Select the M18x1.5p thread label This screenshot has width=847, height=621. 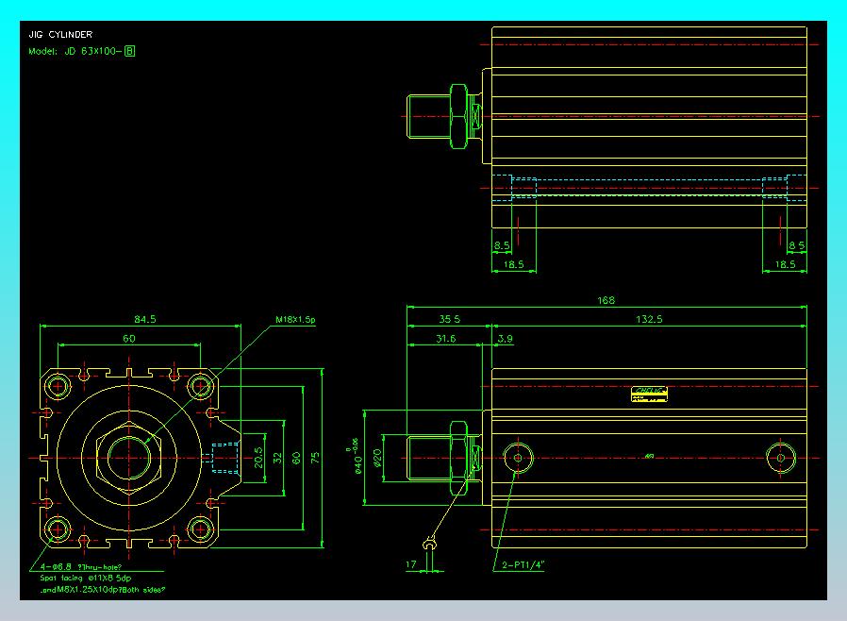(295, 319)
